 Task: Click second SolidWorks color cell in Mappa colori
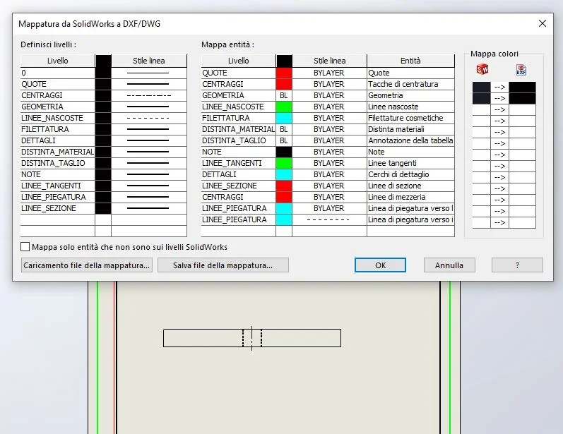[x=481, y=98]
